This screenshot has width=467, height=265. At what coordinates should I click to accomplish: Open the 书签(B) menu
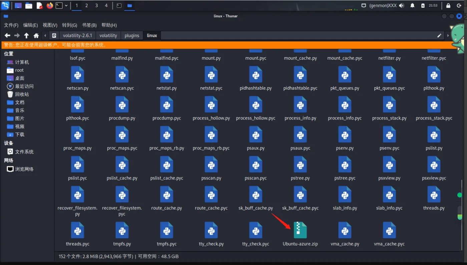click(89, 25)
